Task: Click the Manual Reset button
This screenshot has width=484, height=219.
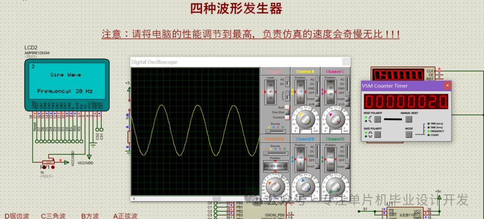Action: coord(409,119)
